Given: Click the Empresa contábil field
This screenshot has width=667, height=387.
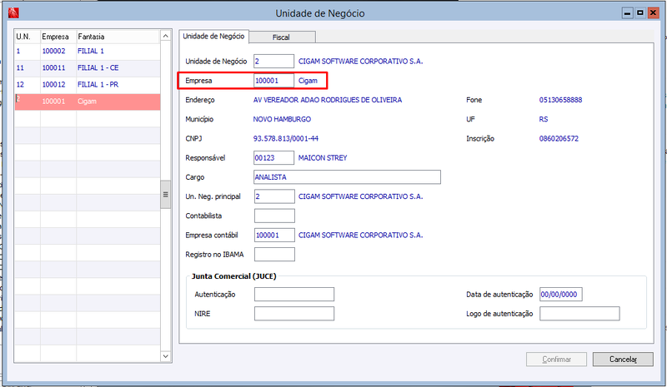Looking at the screenshot, I should [x=274, y=236].
